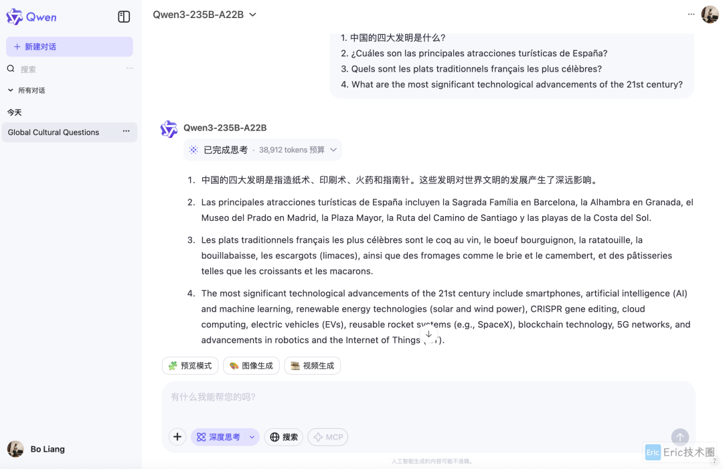Open the top-right three-dot menu
723x469 pixels.
click(x=691, y=14)
